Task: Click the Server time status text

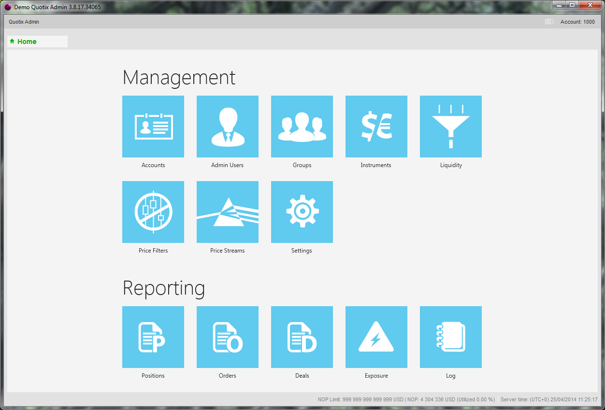Action: click(x=549, y=399)
